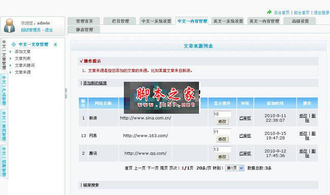Toggle 已审核 status for 网易

[x=245, y=136]
